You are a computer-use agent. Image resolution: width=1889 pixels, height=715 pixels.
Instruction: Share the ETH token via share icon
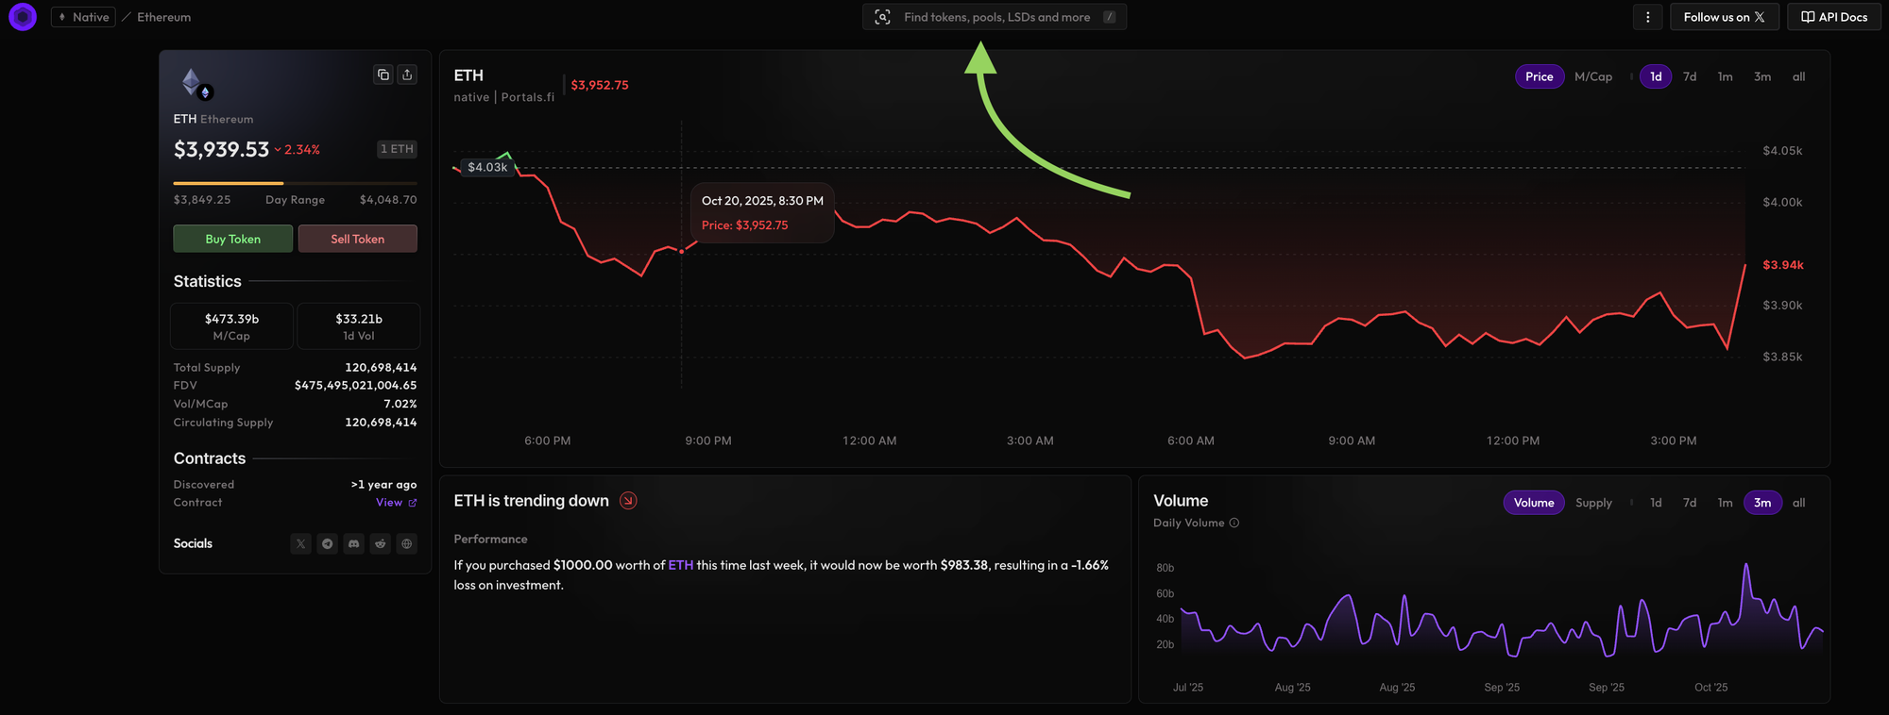point(407,75)
